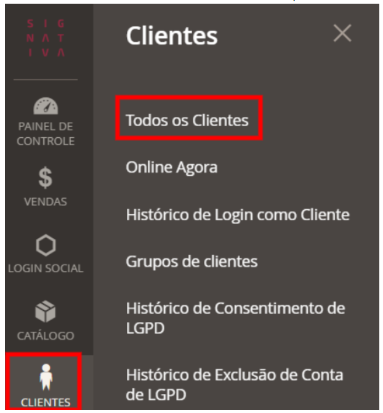Screen dimensions: 383x413
Task: Click the Signativa logo
Action: coord(46,38)
